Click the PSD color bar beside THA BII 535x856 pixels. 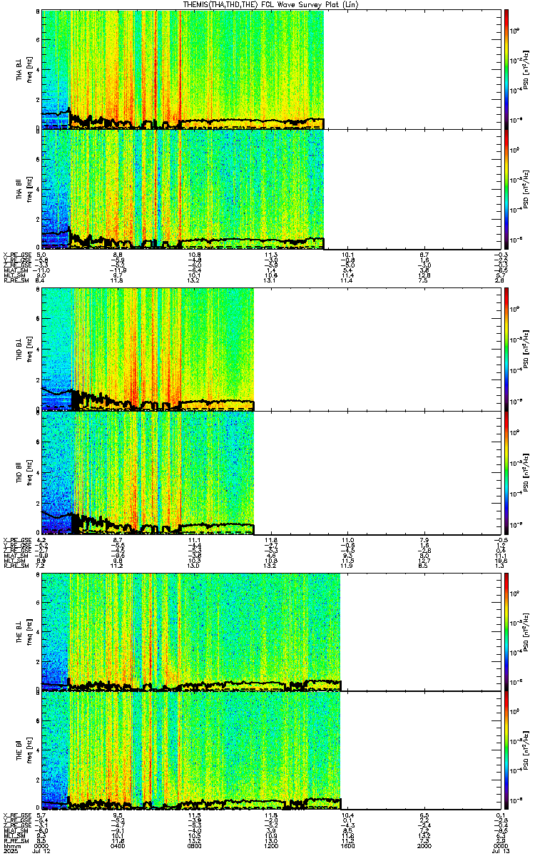click(506, 189)
